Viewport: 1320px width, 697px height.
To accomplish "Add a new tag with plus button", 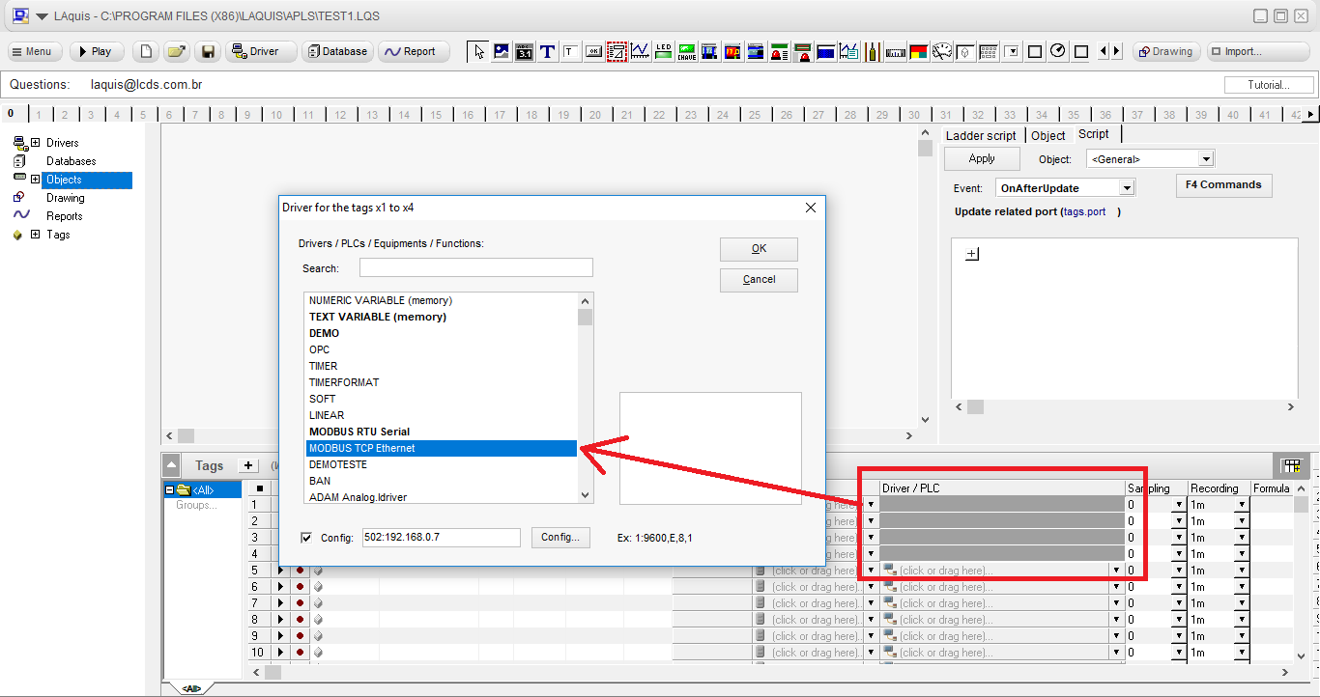I will 249,465.
